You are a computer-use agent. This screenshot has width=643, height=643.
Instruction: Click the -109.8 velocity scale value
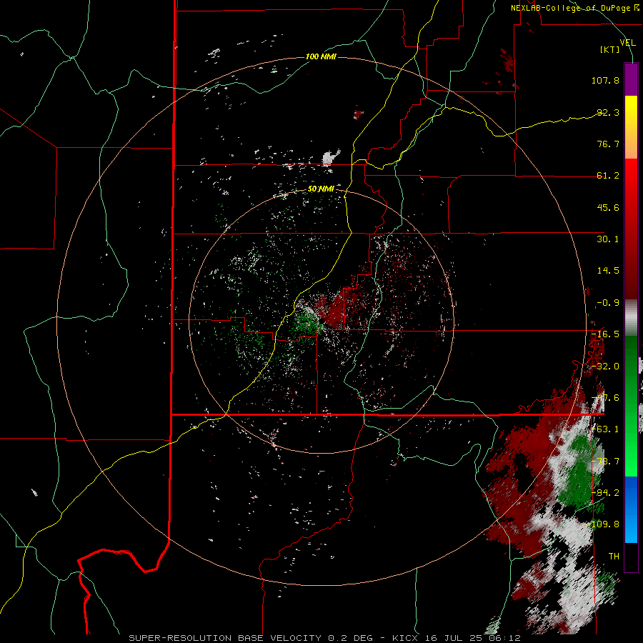(603, 524)
